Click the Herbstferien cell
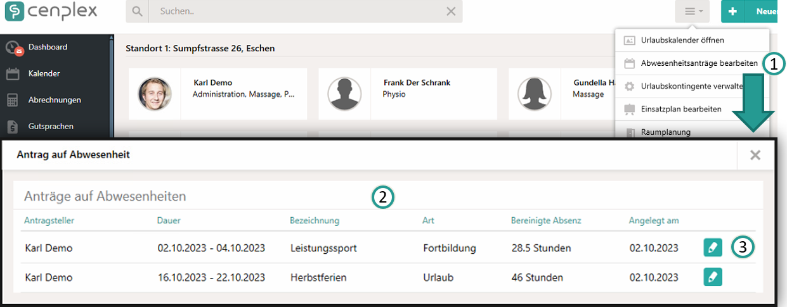787x307 pixels. (319, 277)
